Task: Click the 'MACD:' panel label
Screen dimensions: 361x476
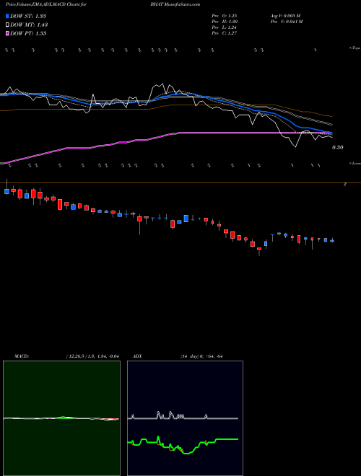Action: click(x=22, y=356)
